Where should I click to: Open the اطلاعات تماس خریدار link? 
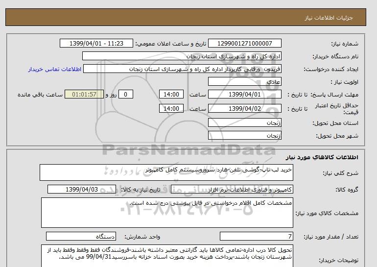tap(55, 69)
